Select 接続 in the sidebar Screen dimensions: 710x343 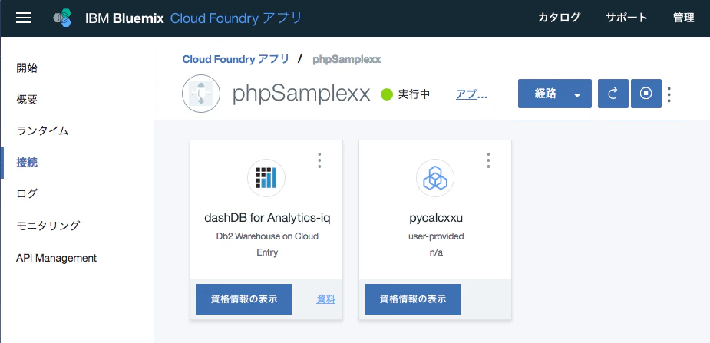27,163
